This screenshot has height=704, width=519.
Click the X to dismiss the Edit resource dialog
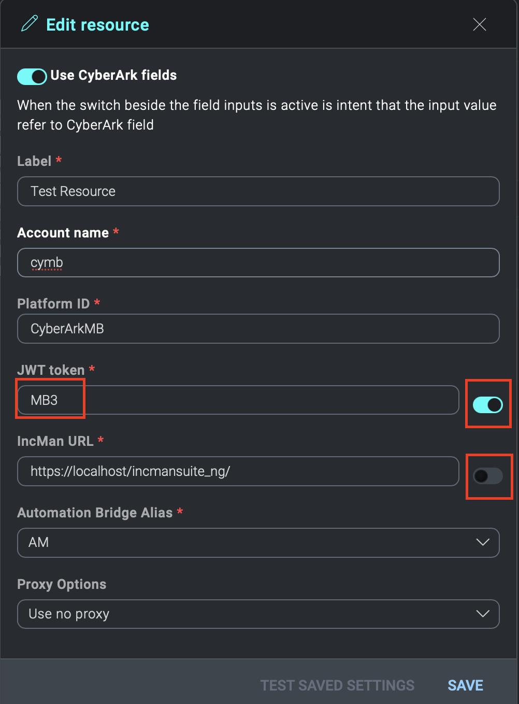click(x=479, y=24)
